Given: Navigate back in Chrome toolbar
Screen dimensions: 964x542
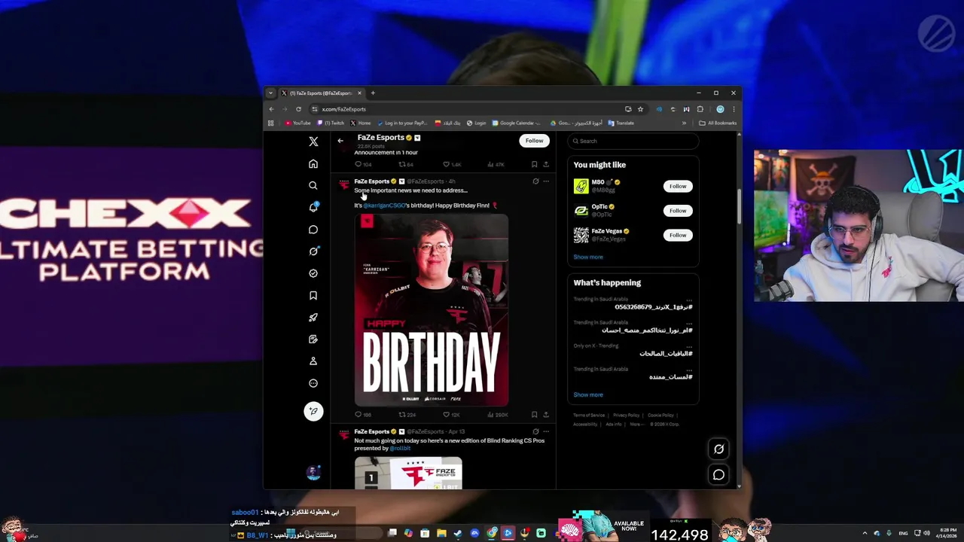Looking at the screenshot, I should [x=272, y=109].
